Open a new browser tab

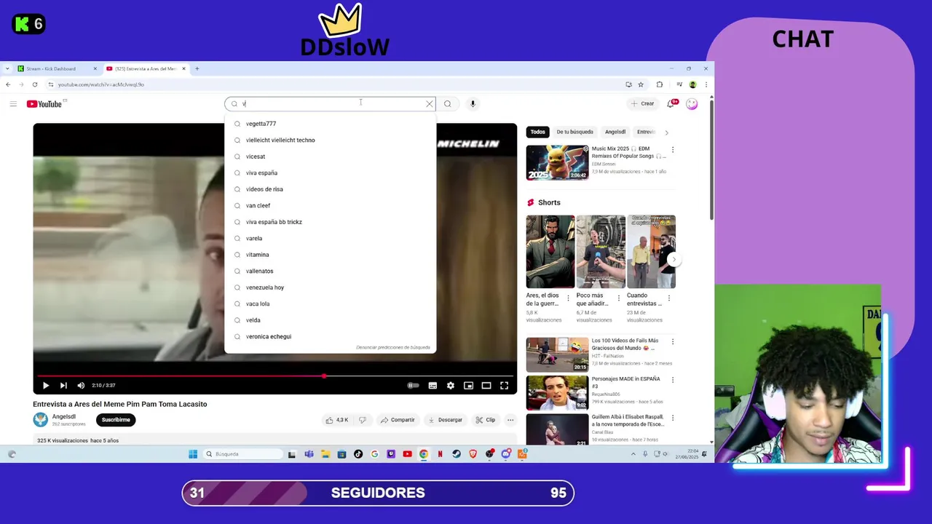(197, 68)
